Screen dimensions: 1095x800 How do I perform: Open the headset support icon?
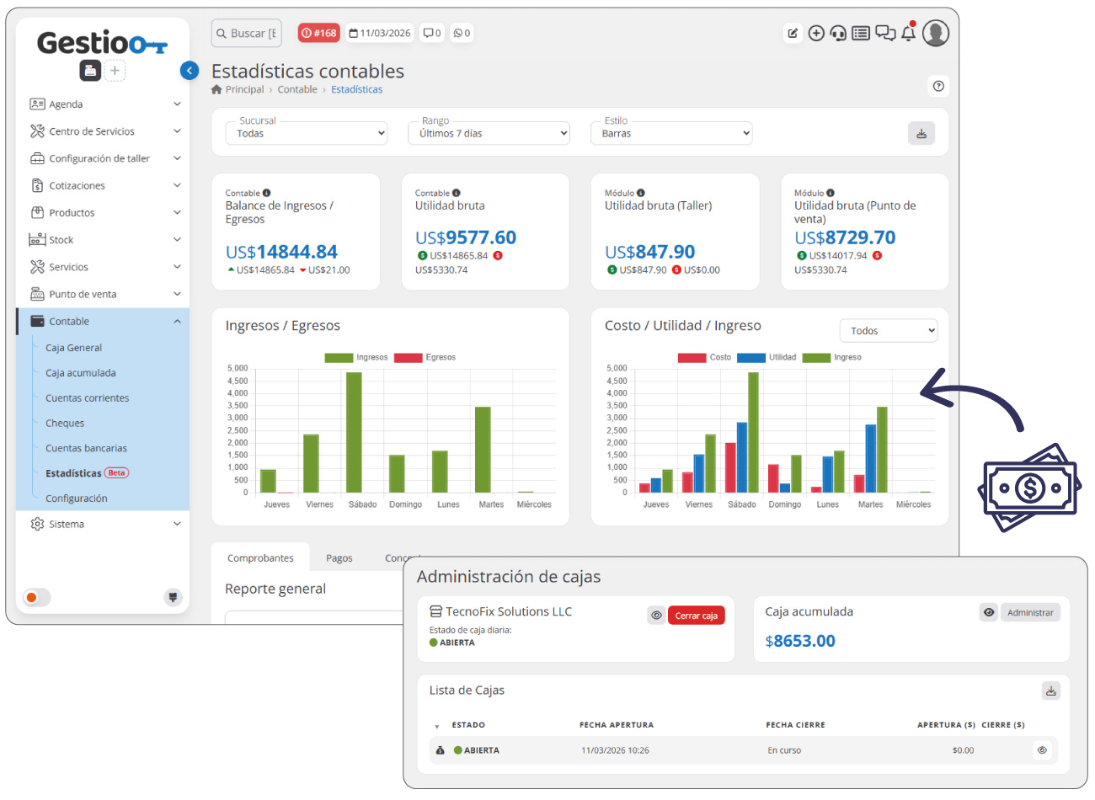(x=838, y=33)
